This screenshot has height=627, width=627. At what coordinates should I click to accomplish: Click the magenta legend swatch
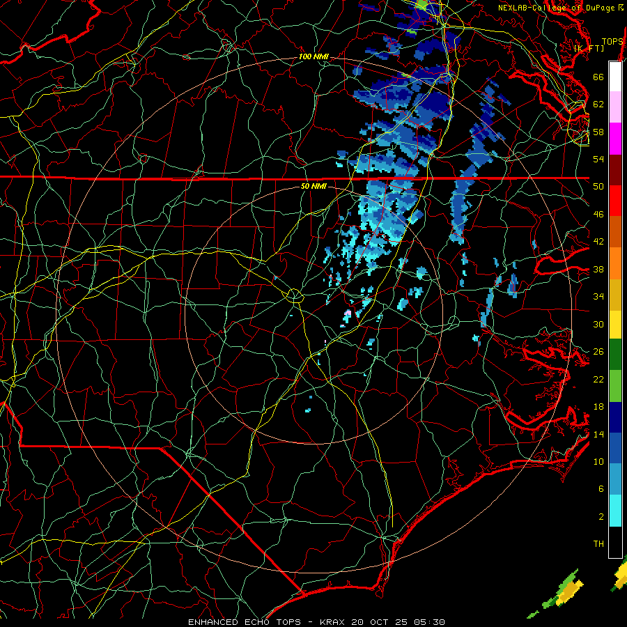(615, 139)
